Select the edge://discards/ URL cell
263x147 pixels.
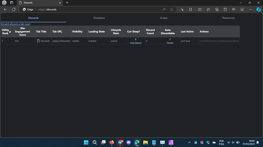(x=61, y=41)
